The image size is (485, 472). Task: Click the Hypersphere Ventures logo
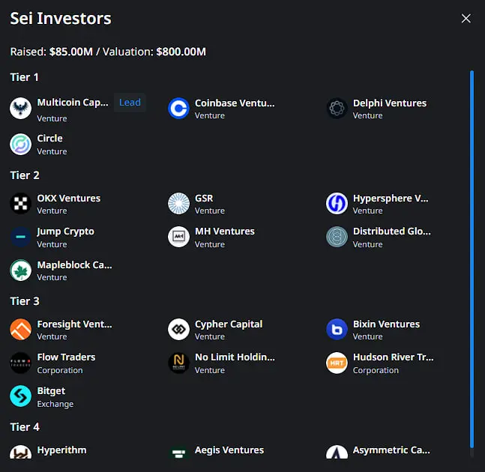pyautogui.click(x=337, y=203)
